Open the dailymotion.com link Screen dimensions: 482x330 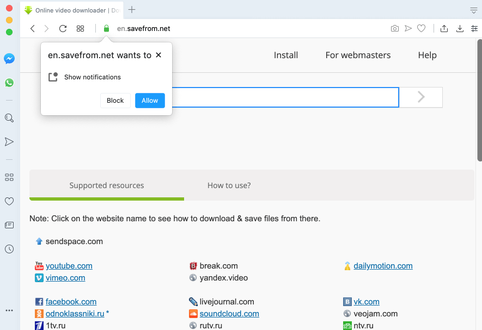383,266
